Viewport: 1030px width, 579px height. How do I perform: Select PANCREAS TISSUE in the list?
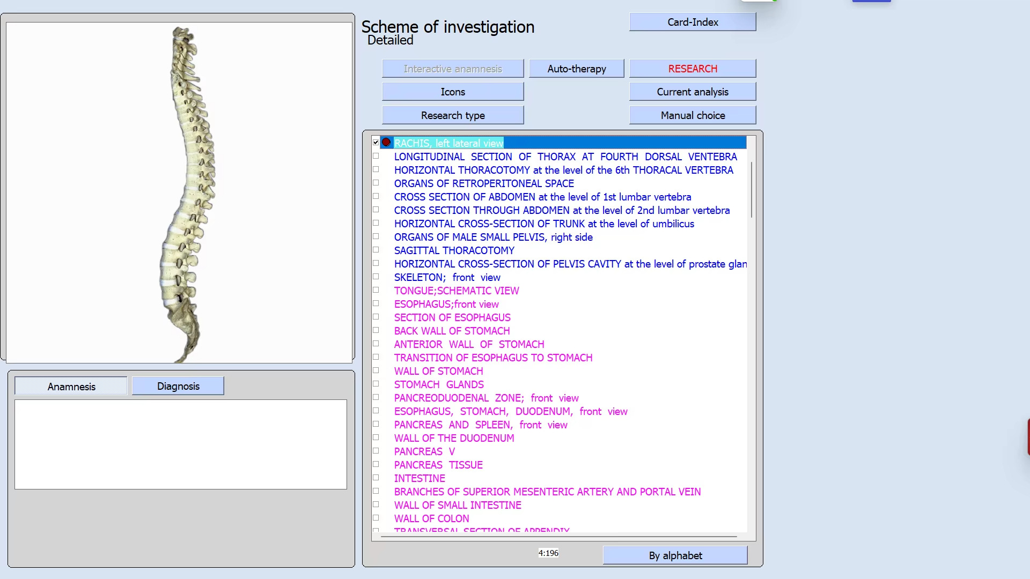pos(438,465)
